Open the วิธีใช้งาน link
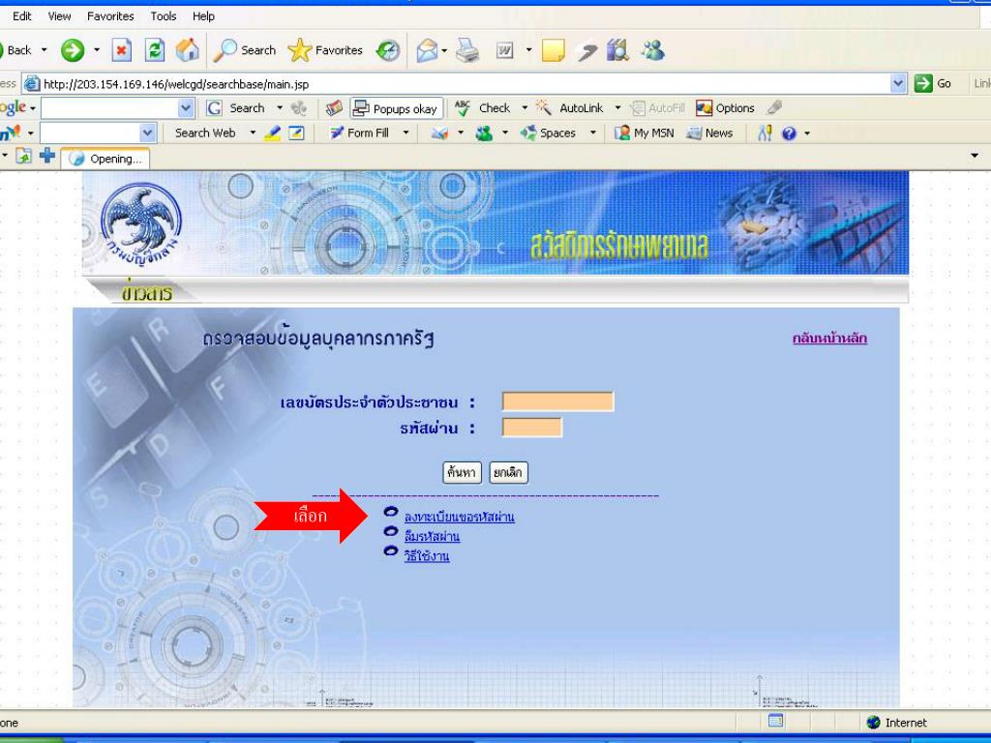 click(427, 556)
